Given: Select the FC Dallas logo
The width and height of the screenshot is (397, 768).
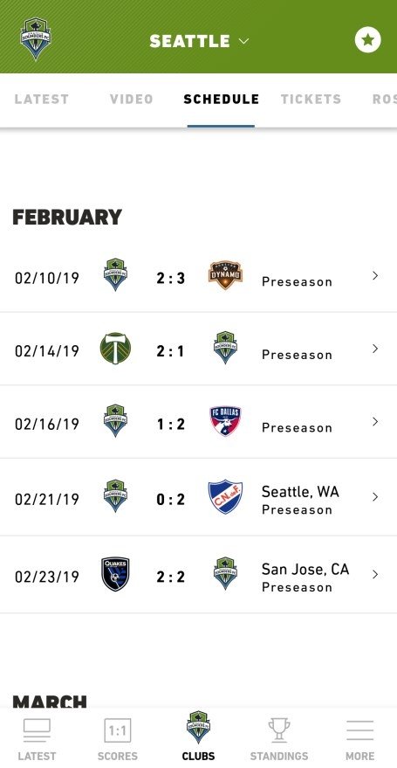Looking at the screenshot, I should click(x=225, y=421).
